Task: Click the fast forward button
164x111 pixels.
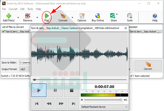Action: tap(61, 104)
